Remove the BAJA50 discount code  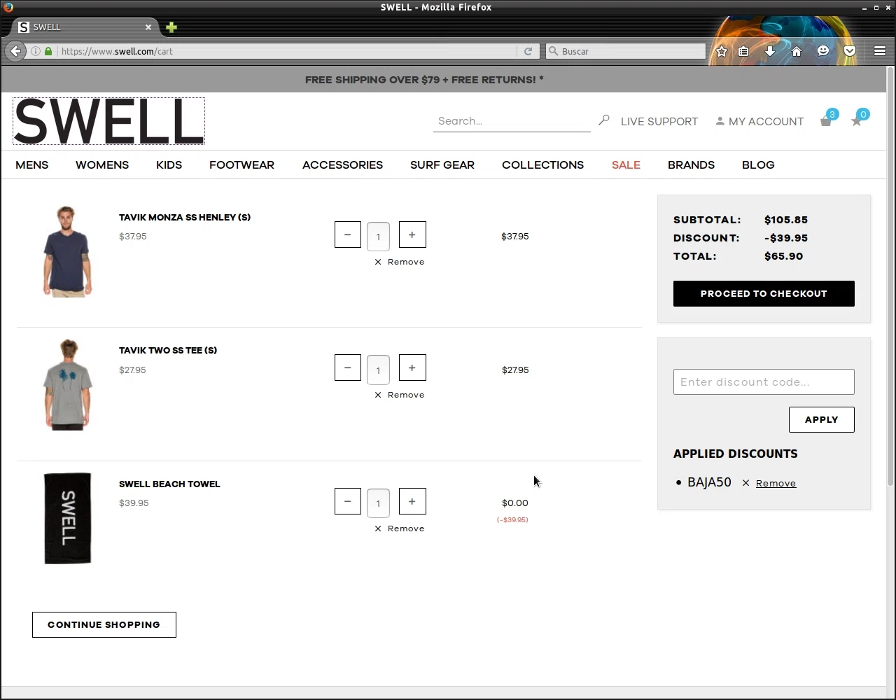769,483
